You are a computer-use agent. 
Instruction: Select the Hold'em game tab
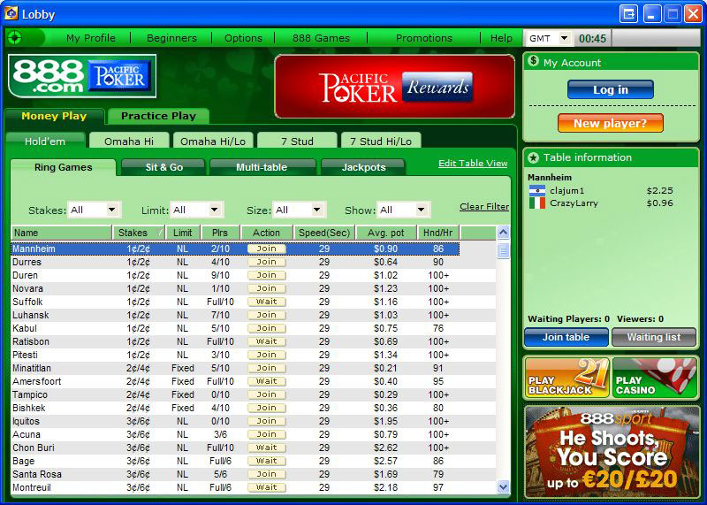coord(45,141)
